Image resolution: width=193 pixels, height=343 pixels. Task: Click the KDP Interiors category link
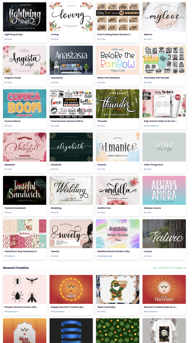coord(152,126)
